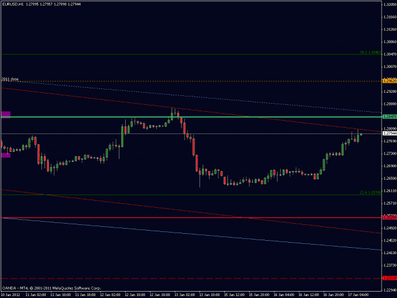Click the "13 Jan 02:00" time label
Viewport: 397px width, 298px height.
(x=185, y=295)
